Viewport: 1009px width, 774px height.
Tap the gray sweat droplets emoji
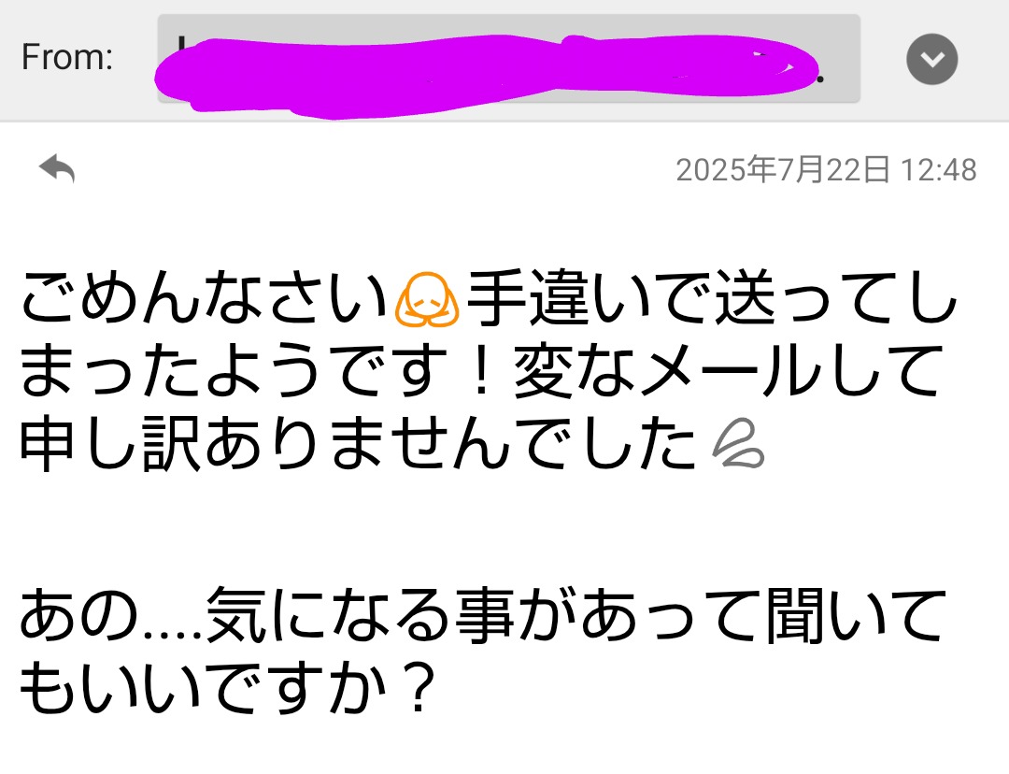tap(738, 443)
